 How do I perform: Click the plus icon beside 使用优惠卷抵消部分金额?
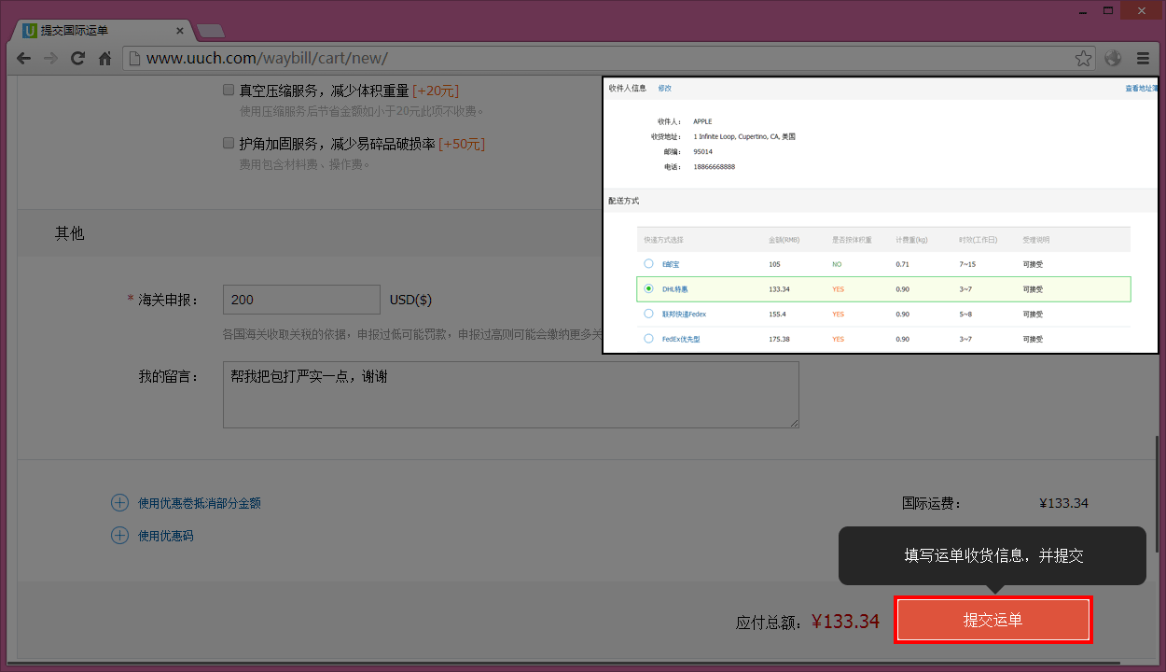tap(119, 503)
